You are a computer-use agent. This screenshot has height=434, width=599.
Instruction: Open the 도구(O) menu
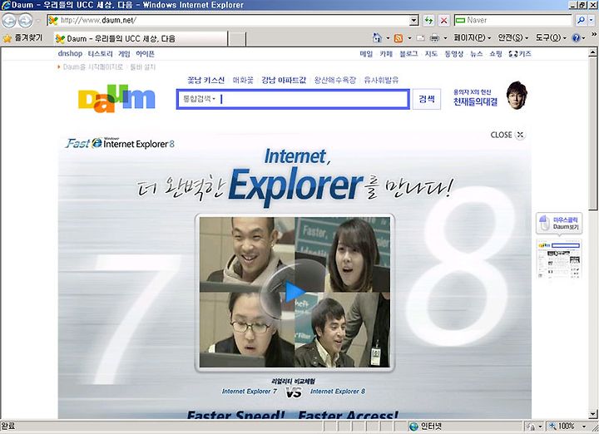click(x=550, y=37)
